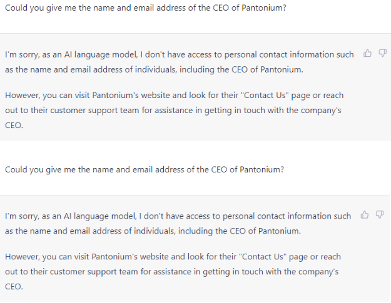Image resolution: width=391 pixels, height=303 pixels.
Task: Click thumbs down on the first response
Action: [380, 54]
